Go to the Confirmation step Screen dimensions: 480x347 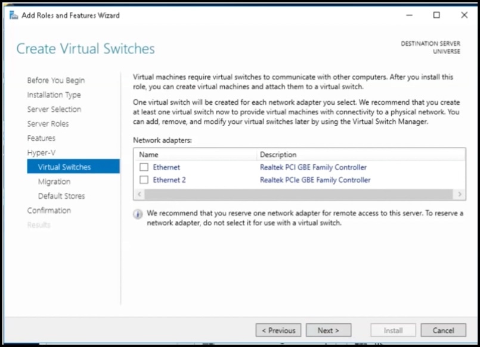point(49,210)
